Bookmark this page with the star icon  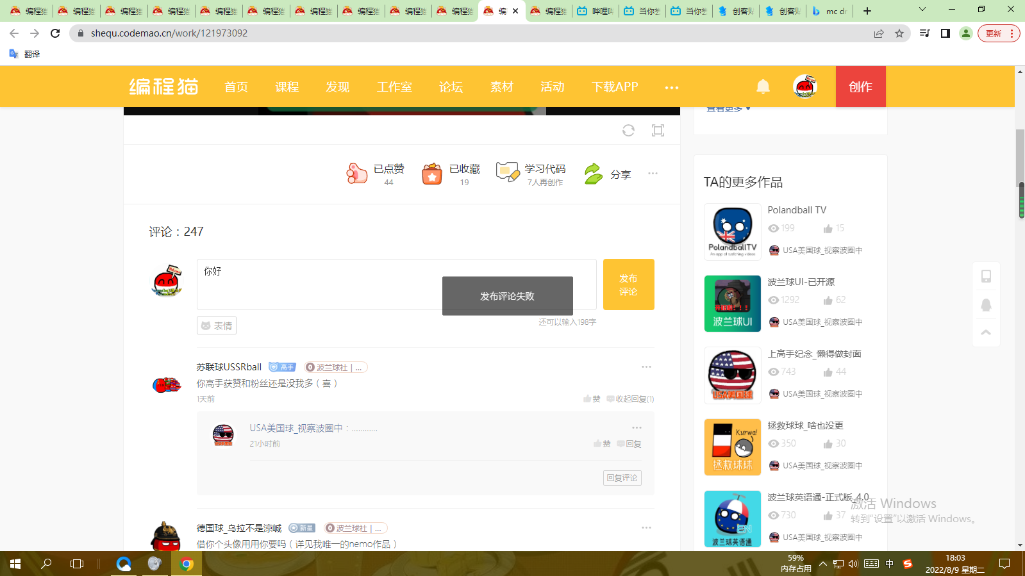coord(899,33)
